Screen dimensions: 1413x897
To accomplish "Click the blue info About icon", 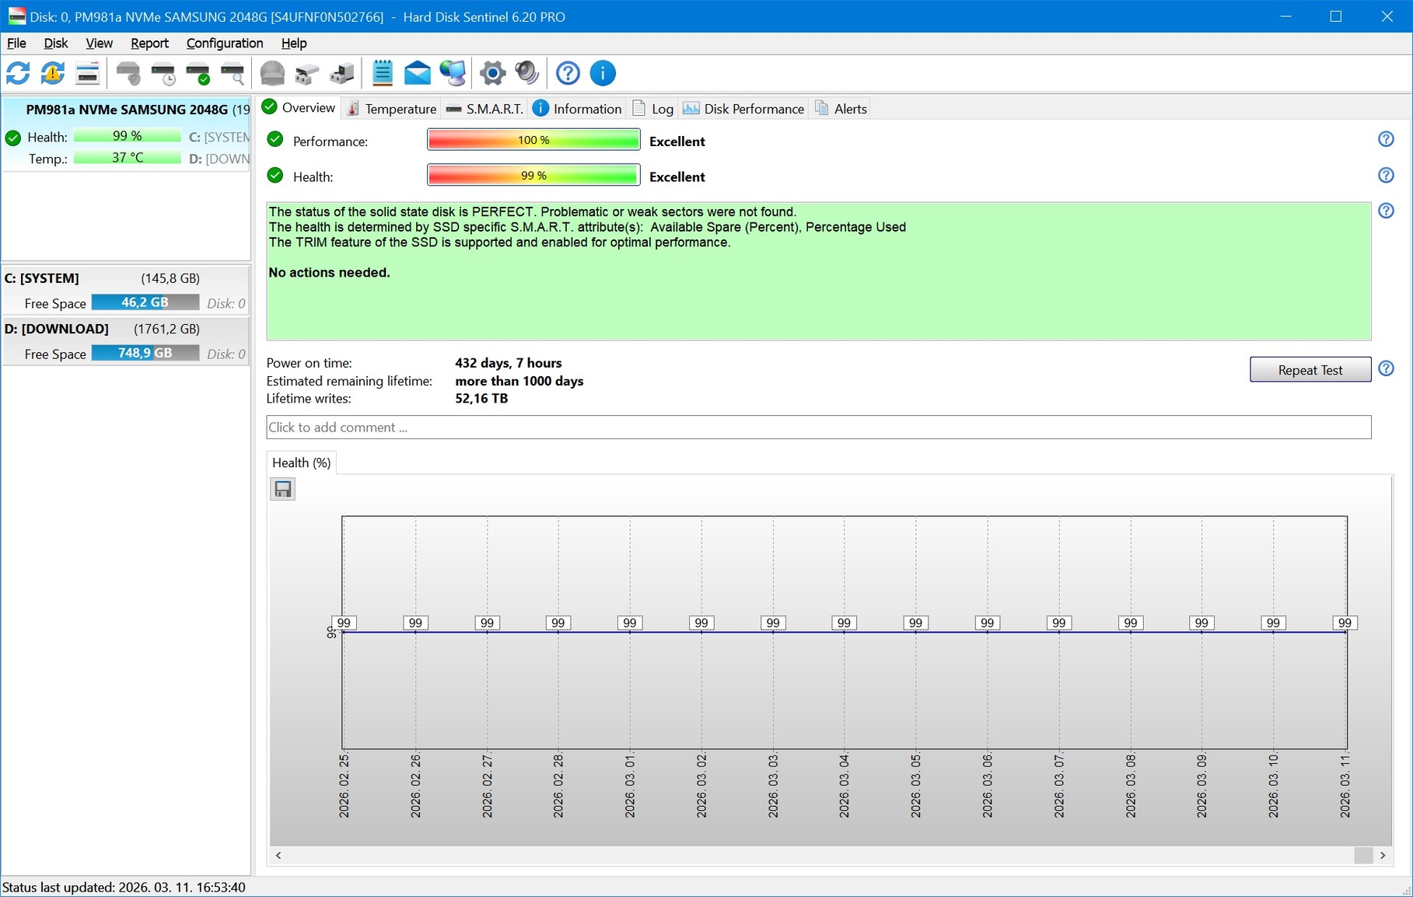I will [x=603, y=74].
